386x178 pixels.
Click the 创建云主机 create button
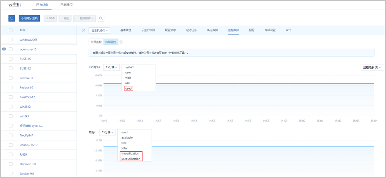pyautogui.click(x=29, y=18)
